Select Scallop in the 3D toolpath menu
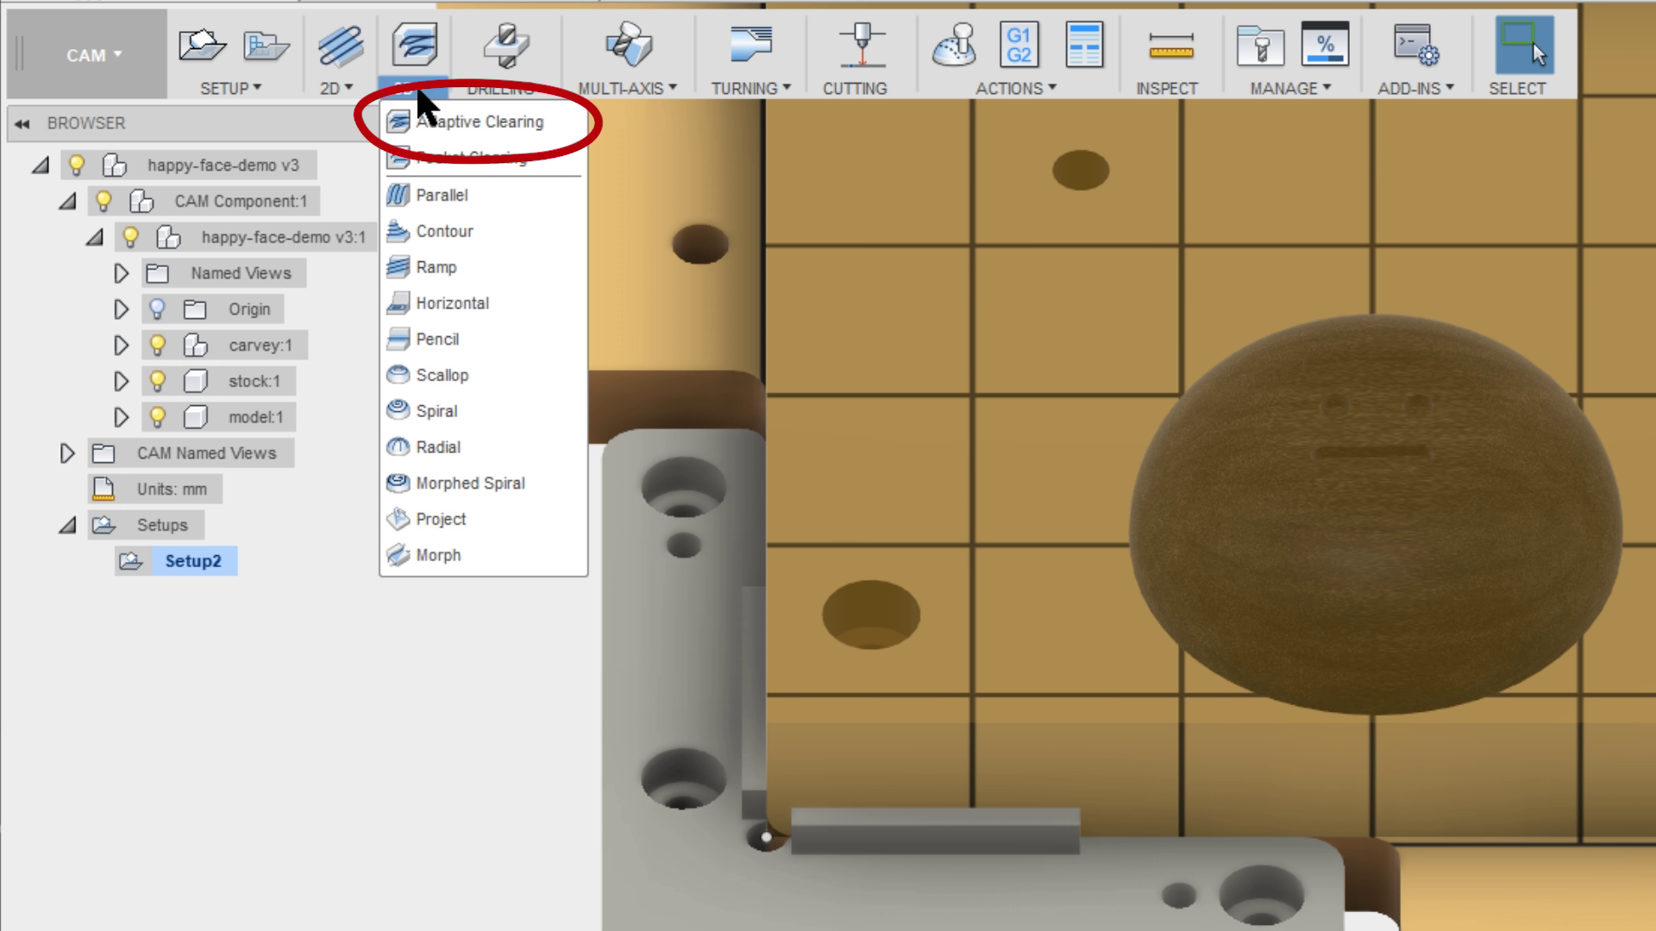1656x931 pixels. tap(442, 375)
